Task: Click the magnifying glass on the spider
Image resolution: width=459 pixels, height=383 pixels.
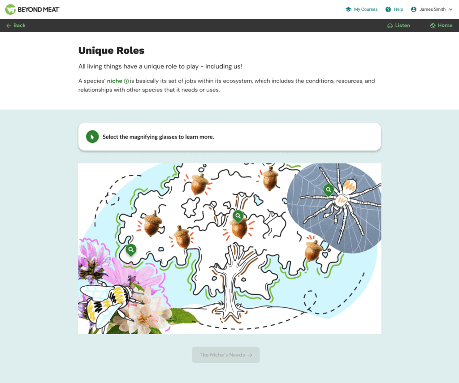Action: 329,190
